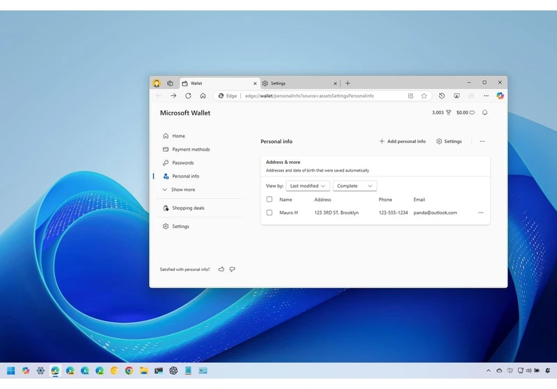
Task: Click the Name column header
Action: tap(285, 199)
